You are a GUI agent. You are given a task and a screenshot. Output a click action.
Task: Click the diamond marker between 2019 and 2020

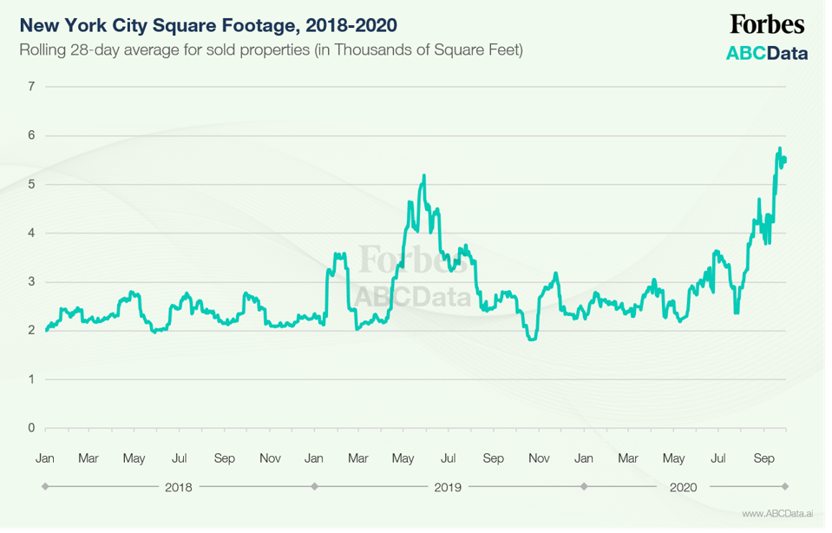pyautogui.click(x=584, y=487)
